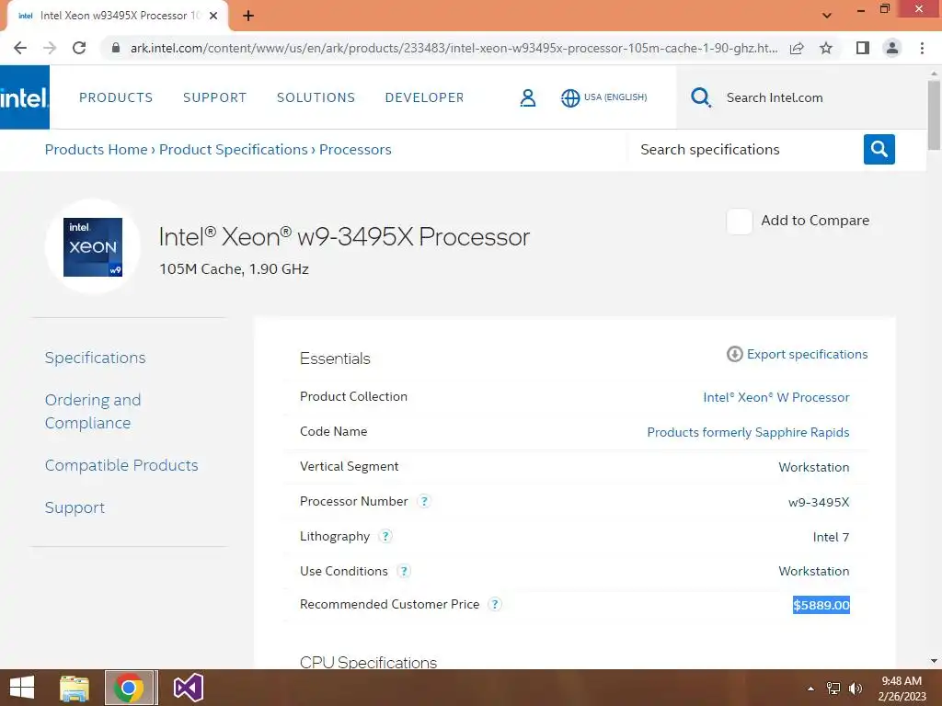Check the Add to Compare box

739,221
